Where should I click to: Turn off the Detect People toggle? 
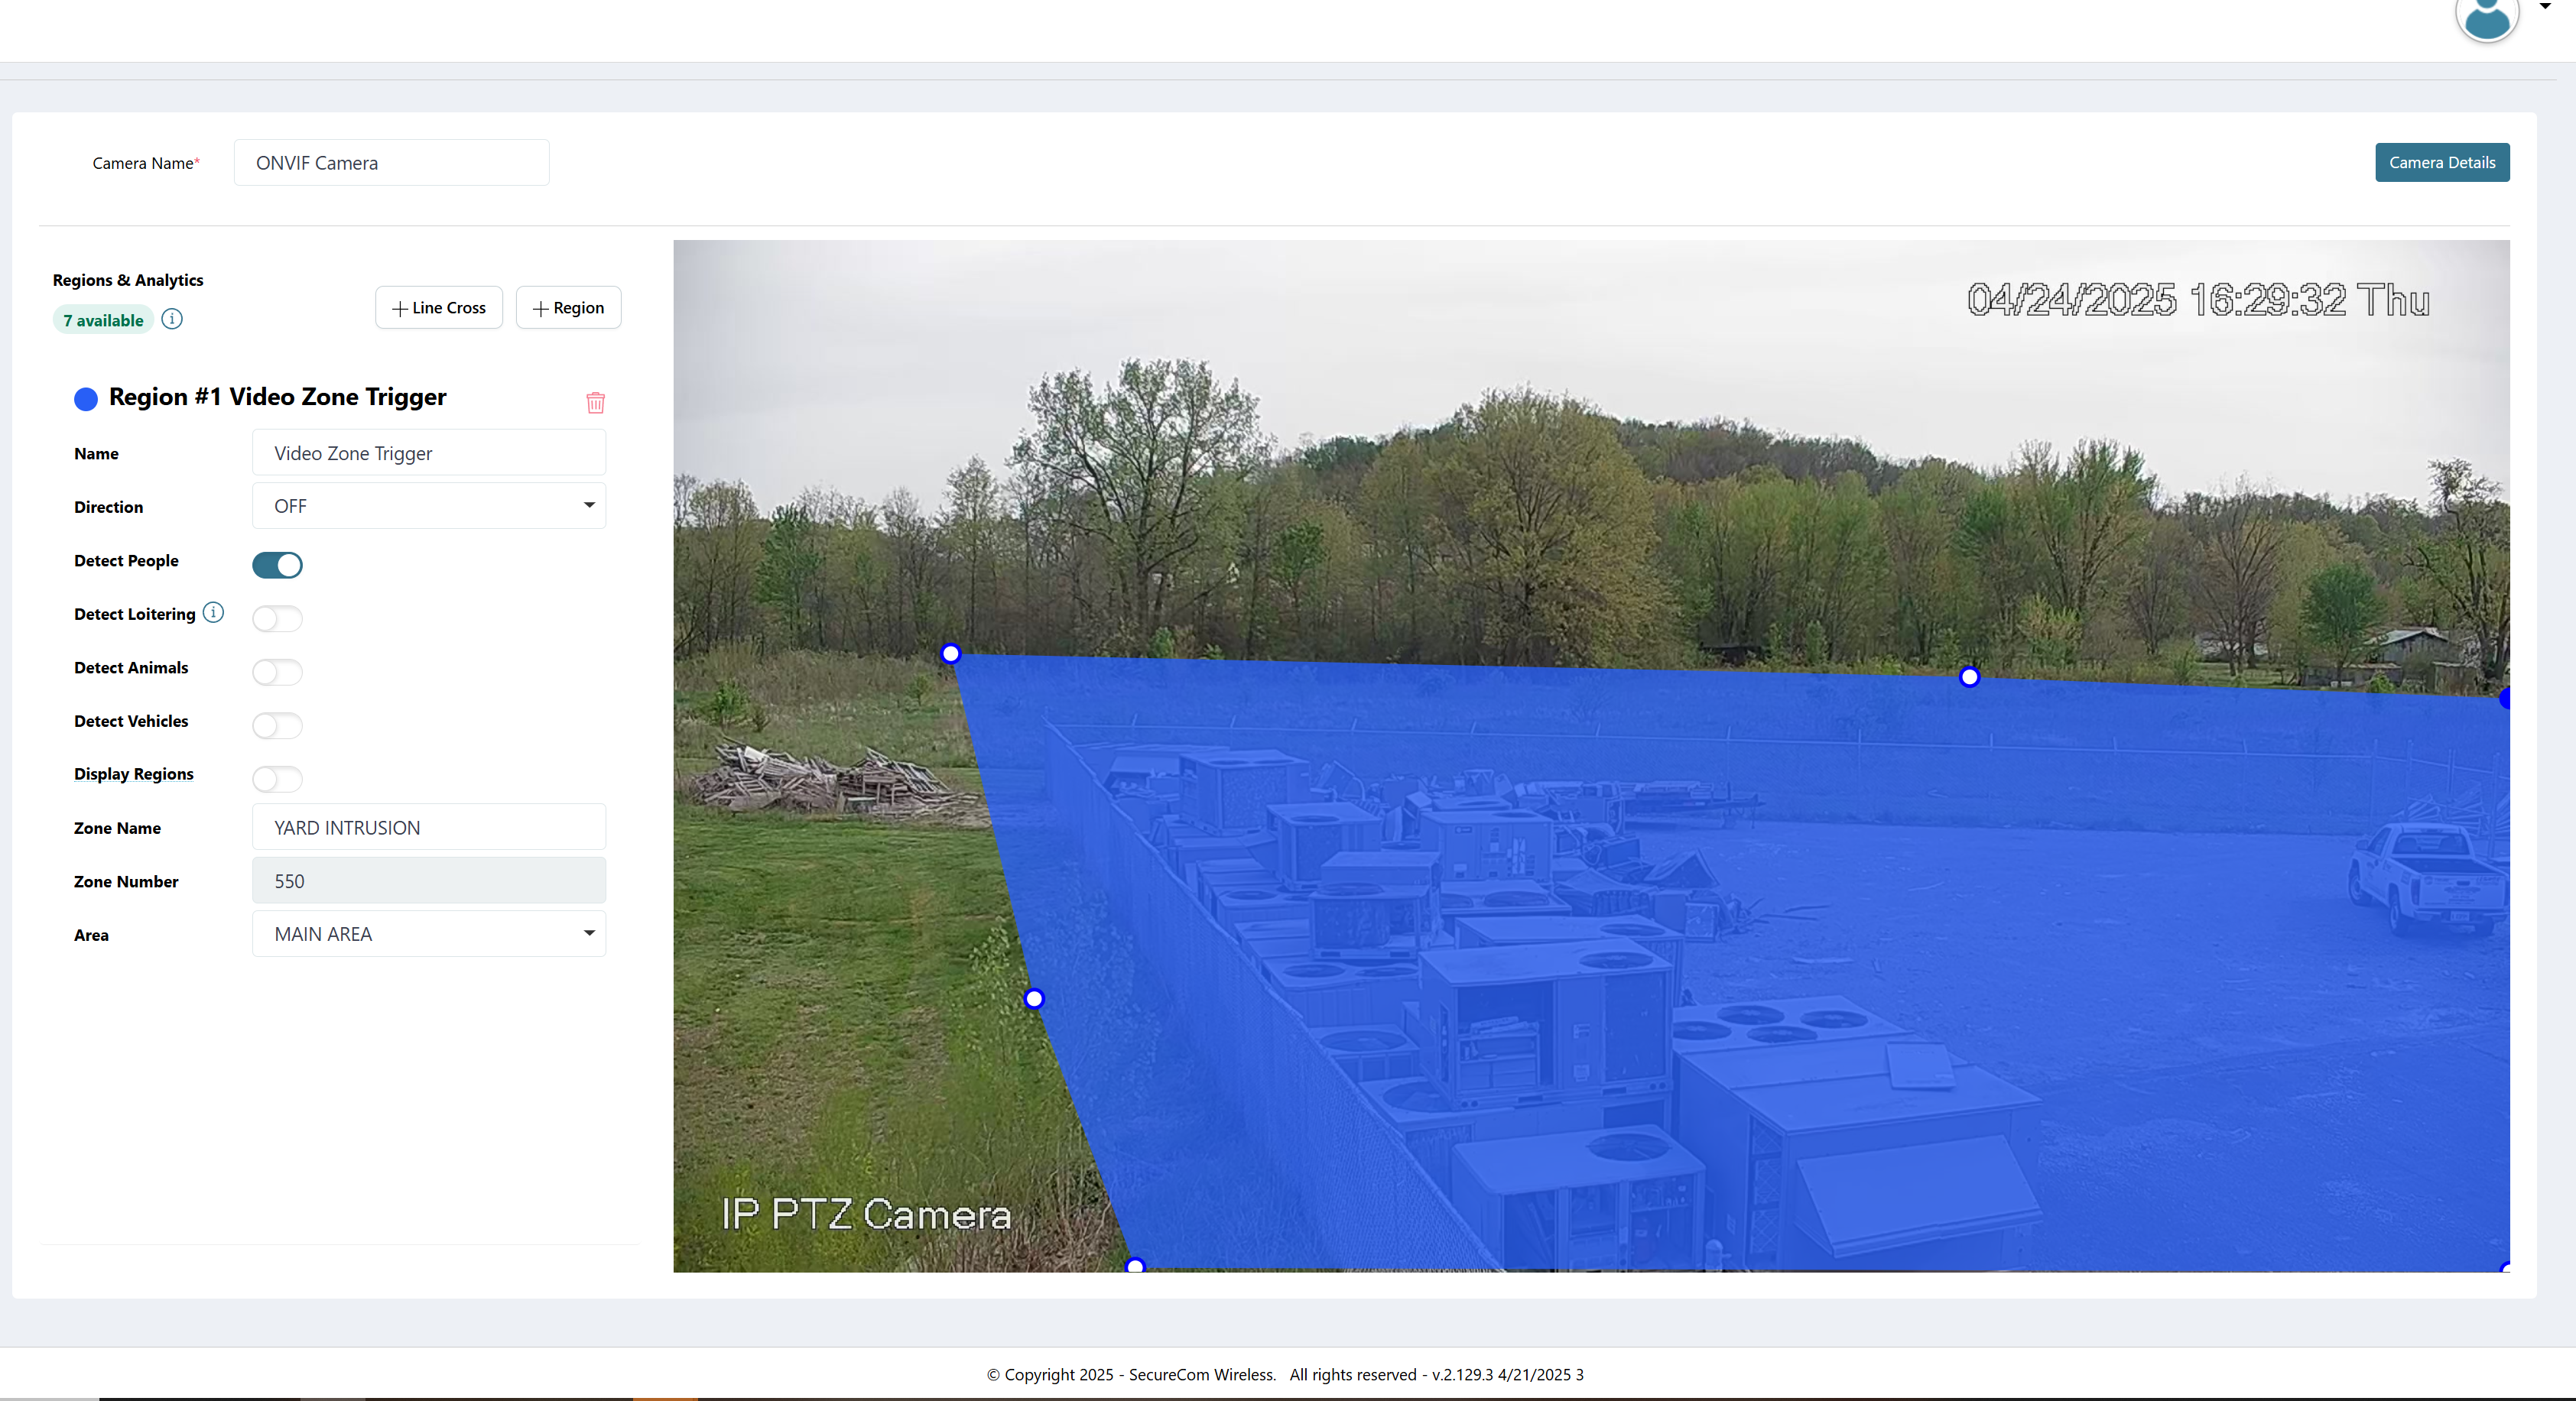[277, 565]
